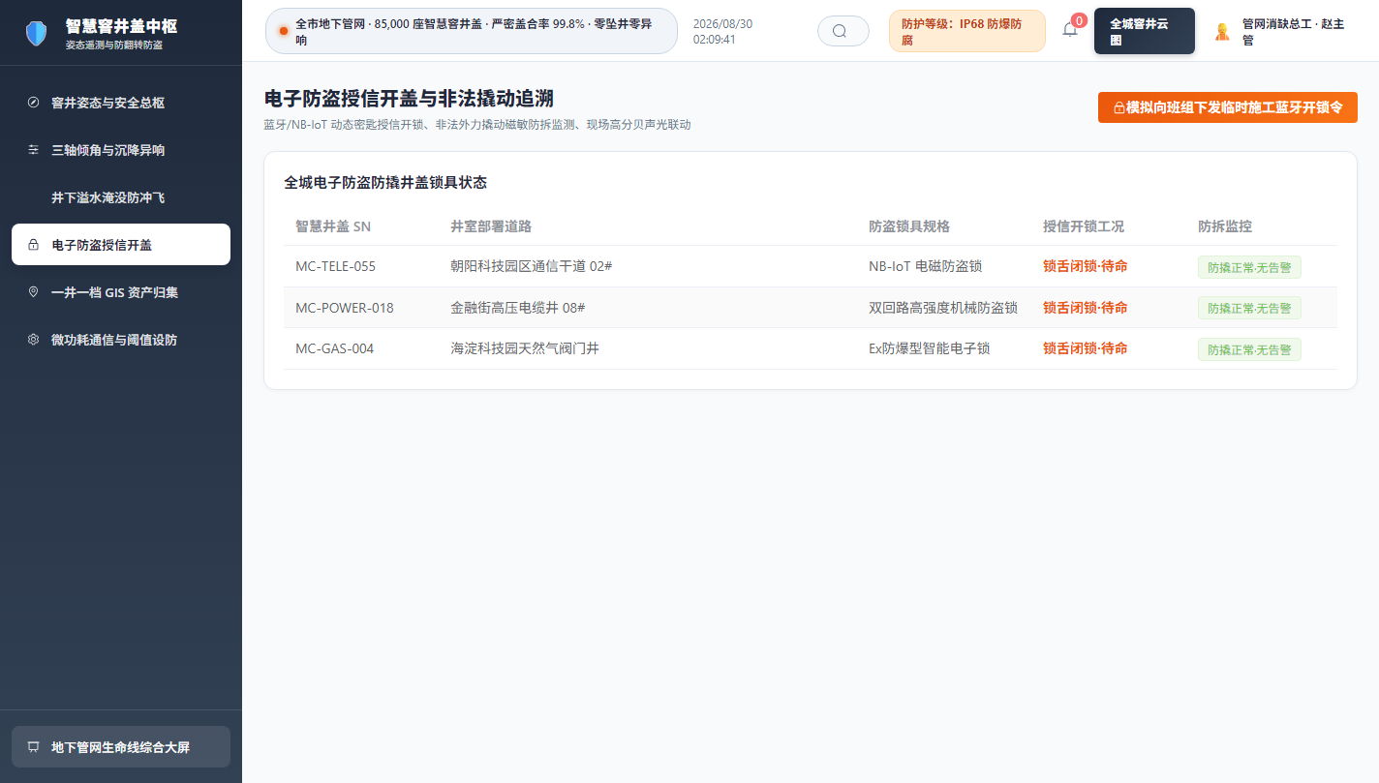Click the monitor icon beside 地下管网生命线综合大屏
1379x783 pixels.
(34, 747)
